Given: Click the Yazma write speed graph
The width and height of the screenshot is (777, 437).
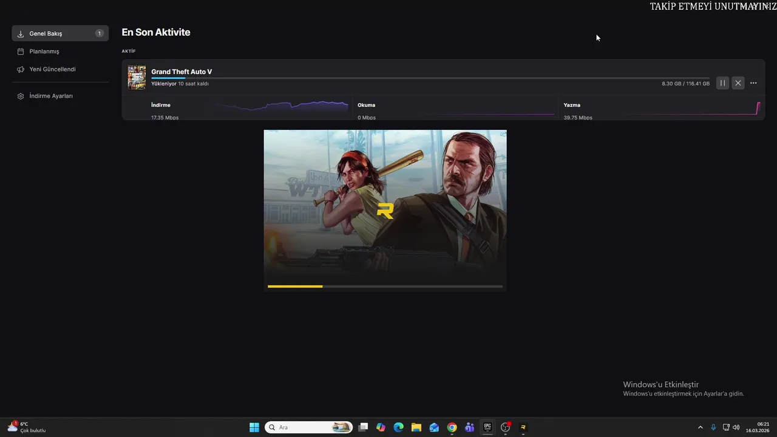Looking at the screenshot, I should 692,107.
